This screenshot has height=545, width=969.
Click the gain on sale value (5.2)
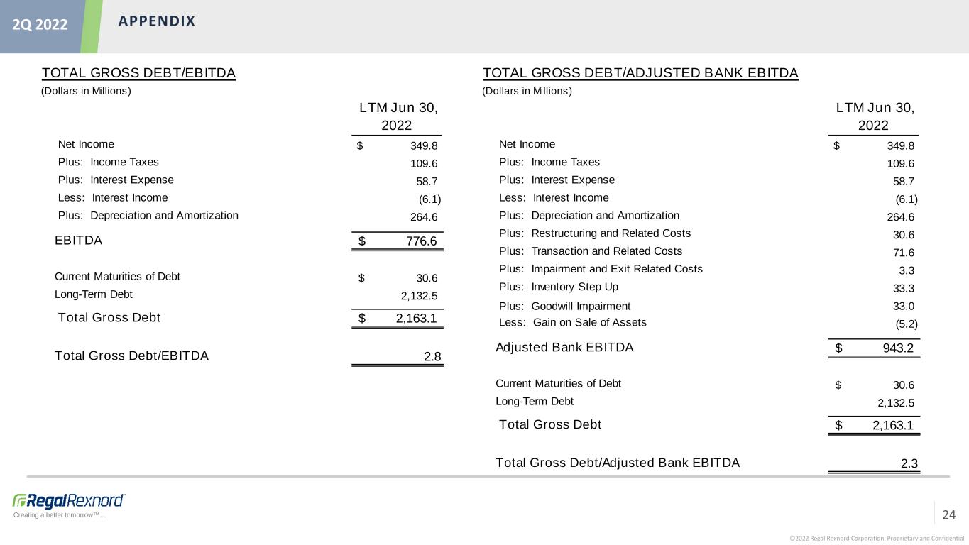(x=906, y=324)
